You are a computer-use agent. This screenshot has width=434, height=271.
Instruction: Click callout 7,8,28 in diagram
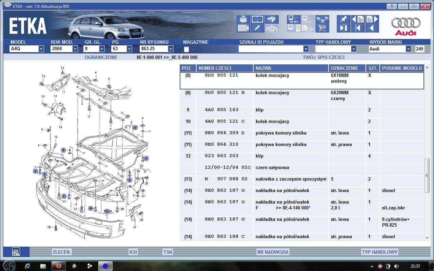[107, 211]
